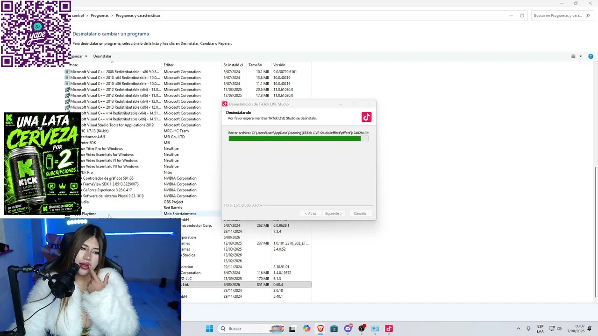Select the highlighted row with version 0.60.4
This screenshot has height=336, width=598.
[246, 285]
